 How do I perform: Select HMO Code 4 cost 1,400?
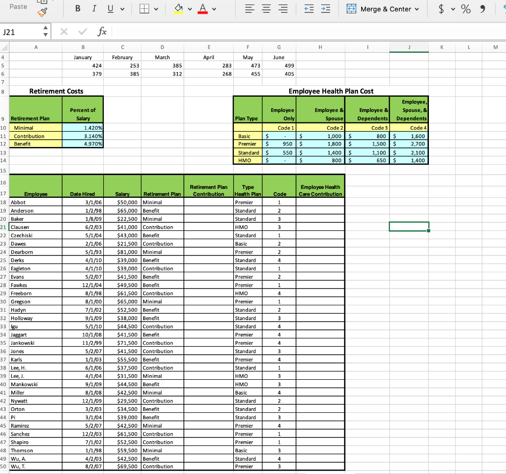click(409, 160)
